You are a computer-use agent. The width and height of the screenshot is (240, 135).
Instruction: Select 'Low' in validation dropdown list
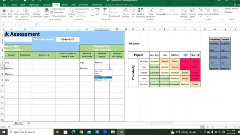tap(103, 78)
